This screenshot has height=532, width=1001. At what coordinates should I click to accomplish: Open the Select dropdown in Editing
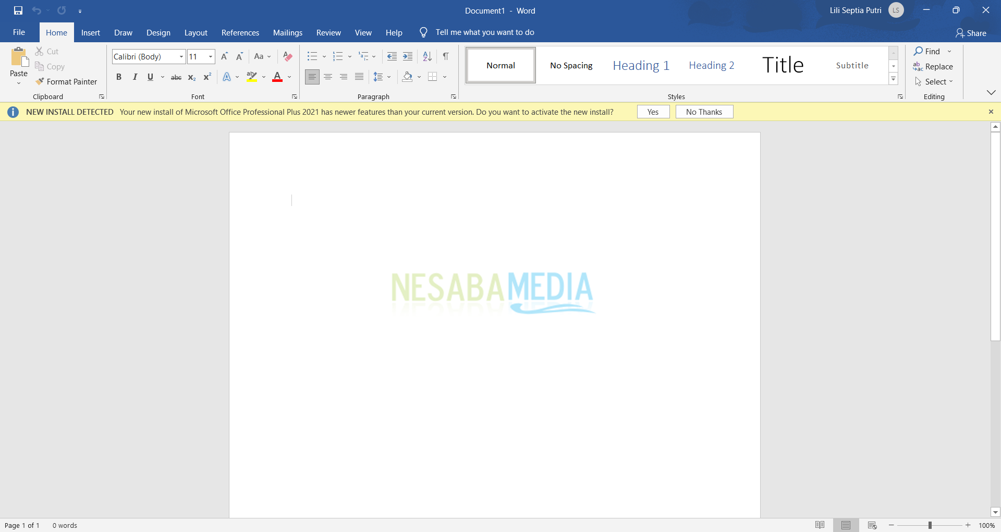click(934, 81)
